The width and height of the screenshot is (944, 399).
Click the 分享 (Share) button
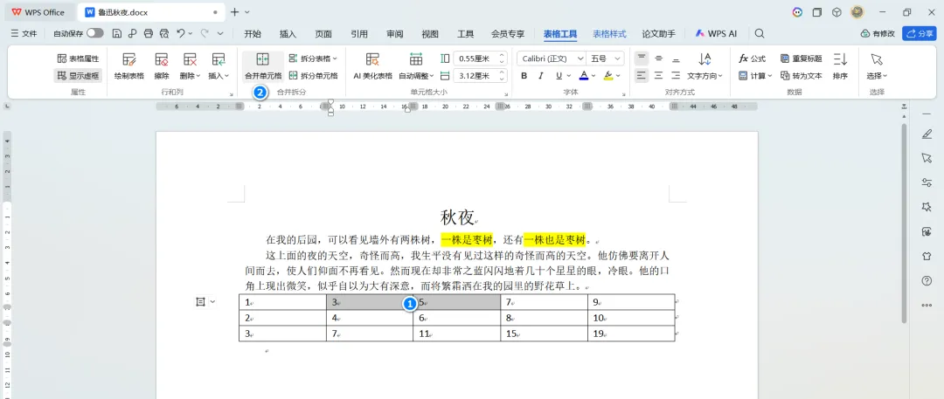pos(920,34)
